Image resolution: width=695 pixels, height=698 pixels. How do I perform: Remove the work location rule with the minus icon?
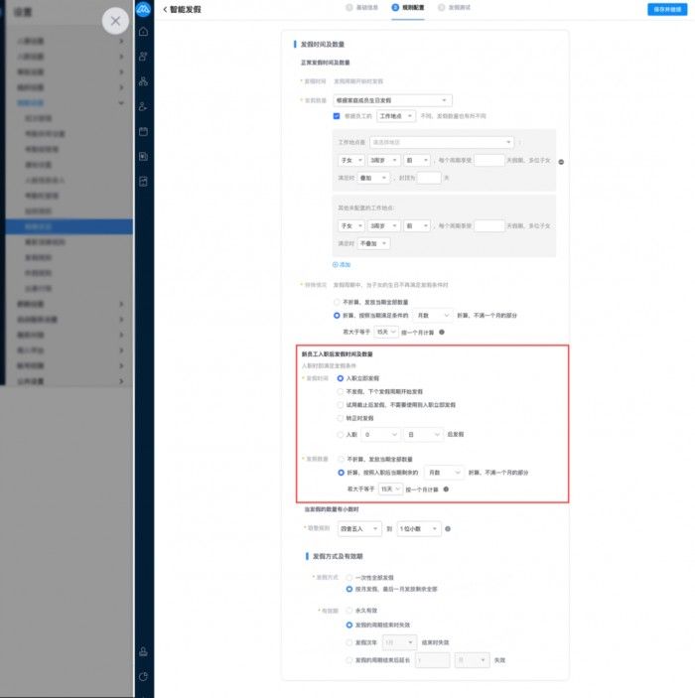pos(562,162)
